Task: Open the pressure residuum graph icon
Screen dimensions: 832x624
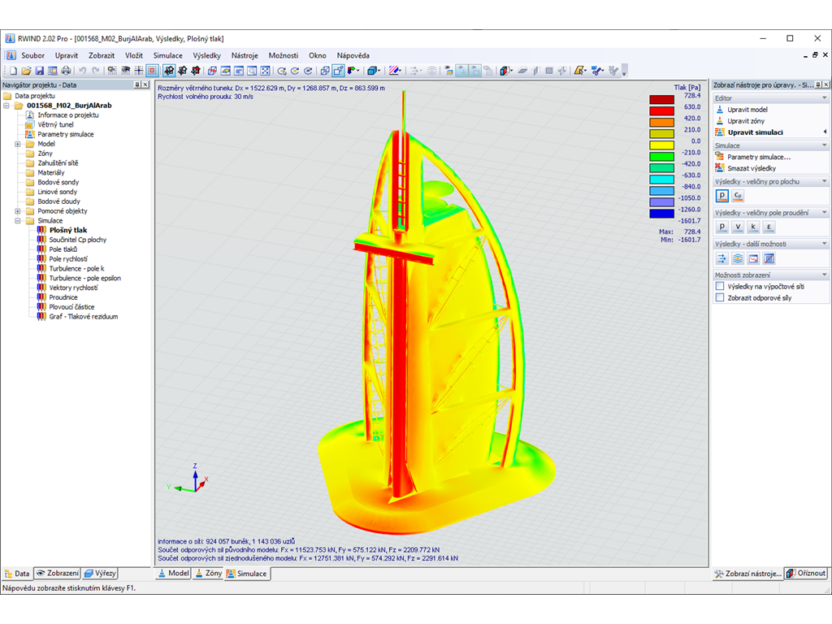Action: tap(753, 258)
